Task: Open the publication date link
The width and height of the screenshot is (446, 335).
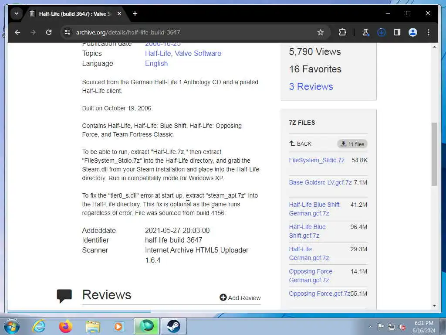Action: click(163, 44)
